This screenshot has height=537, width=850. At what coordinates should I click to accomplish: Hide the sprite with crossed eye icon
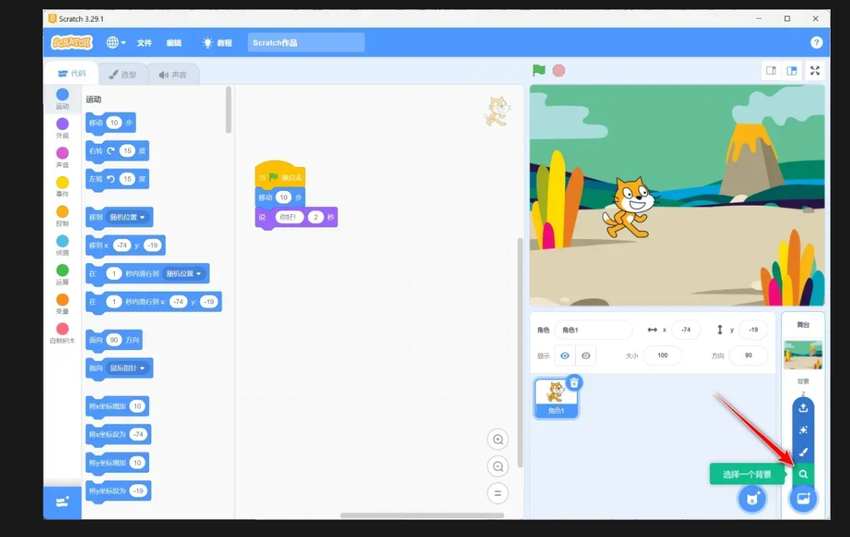click(x=585, y=355)
